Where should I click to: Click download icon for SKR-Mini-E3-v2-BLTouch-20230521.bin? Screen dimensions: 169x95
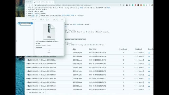pyautogui.click(x=149, y=64)
